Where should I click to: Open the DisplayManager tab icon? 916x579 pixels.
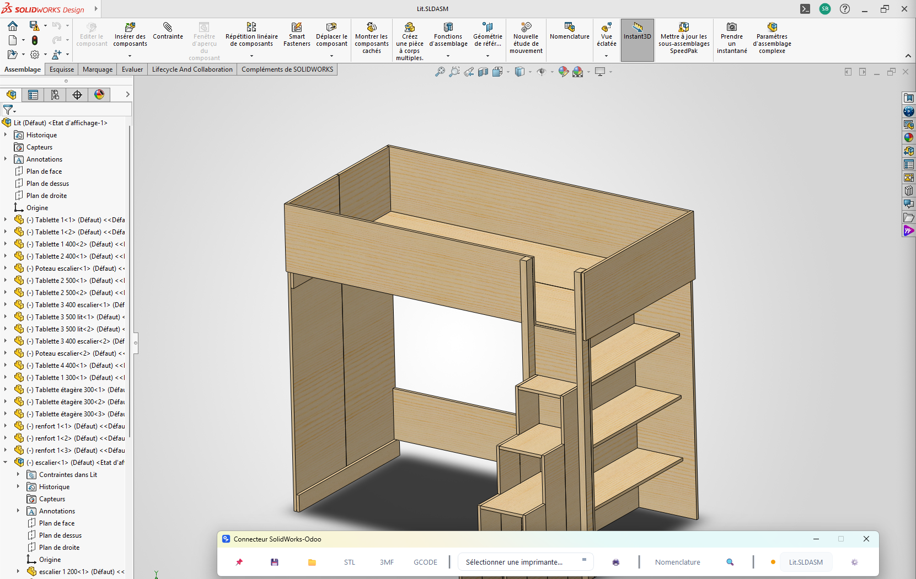tap(99, 95)
